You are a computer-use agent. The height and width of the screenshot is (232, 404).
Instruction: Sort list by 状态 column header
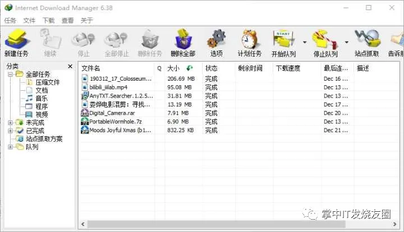tap(218, 68)
